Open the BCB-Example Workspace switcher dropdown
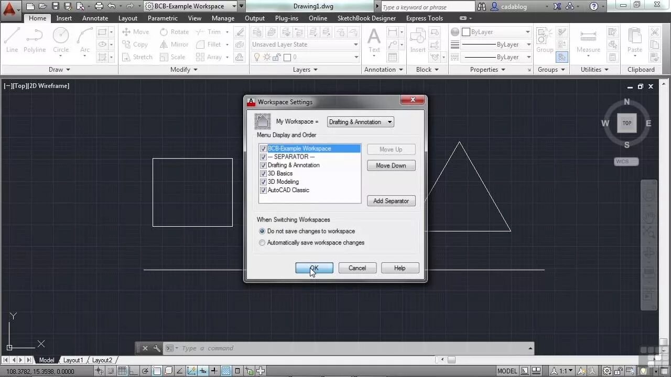 coord(191,6)
